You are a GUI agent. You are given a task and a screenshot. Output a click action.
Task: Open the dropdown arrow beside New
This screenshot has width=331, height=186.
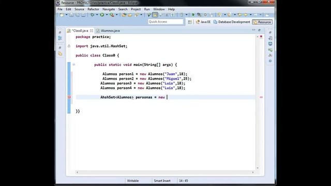pyautogui.click(x=66, y=15)
